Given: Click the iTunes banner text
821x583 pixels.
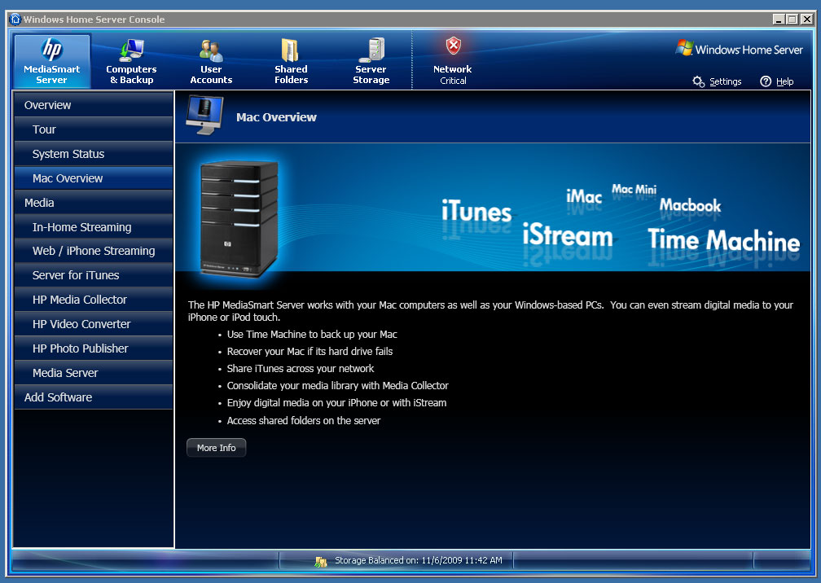Looking at the screenshot, I should (x=476, y=212).
